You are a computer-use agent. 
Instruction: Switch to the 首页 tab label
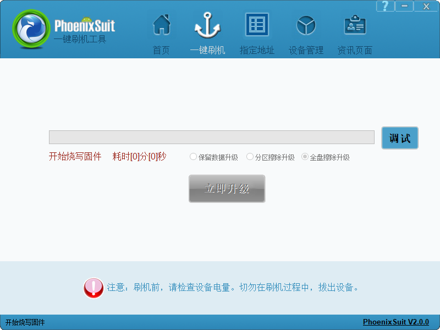(x=161, y=50)
